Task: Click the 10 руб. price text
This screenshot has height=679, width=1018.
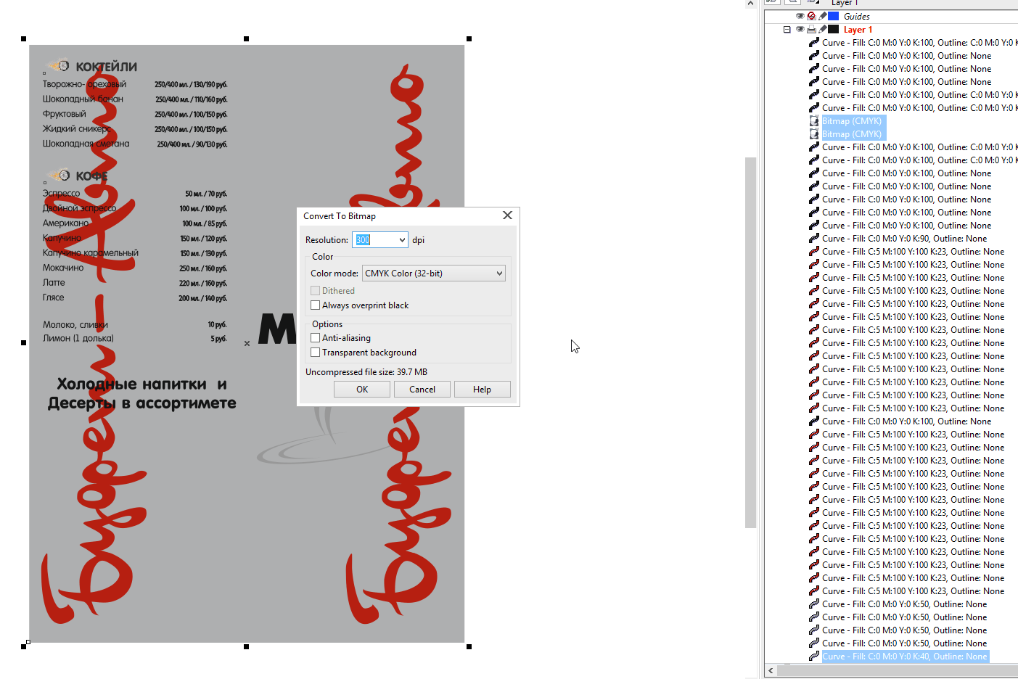Action: click(218, 325)
